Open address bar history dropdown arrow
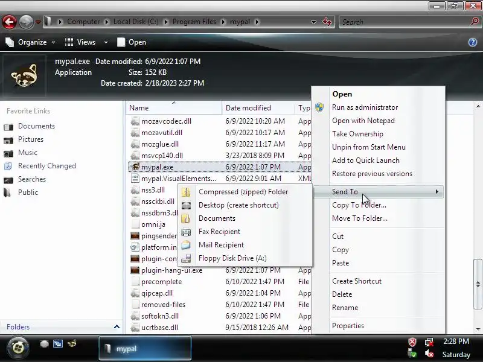 313,22
